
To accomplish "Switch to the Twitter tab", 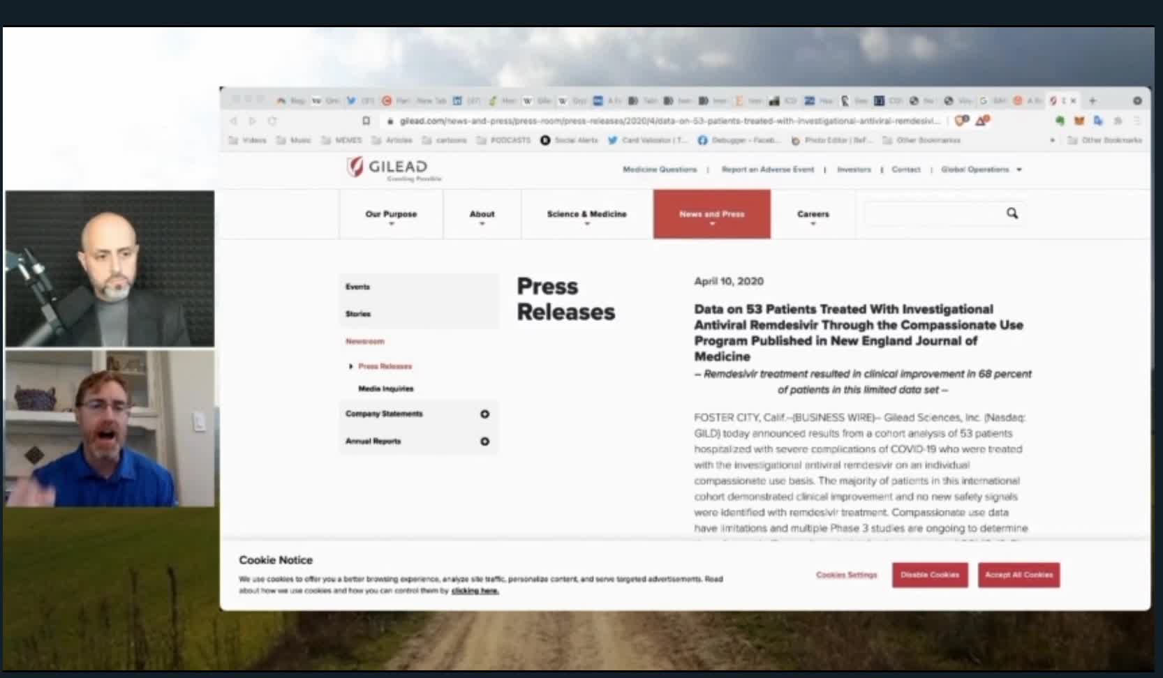I will (x=359, y=100).
